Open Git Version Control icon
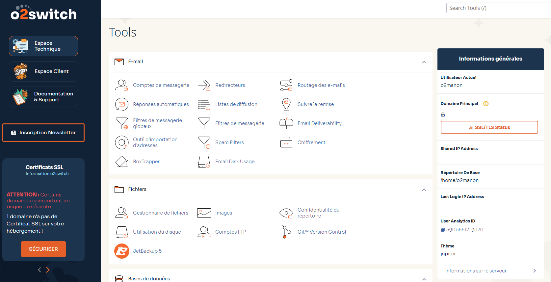This screenshot has height=282, width=551. point(286,232)
